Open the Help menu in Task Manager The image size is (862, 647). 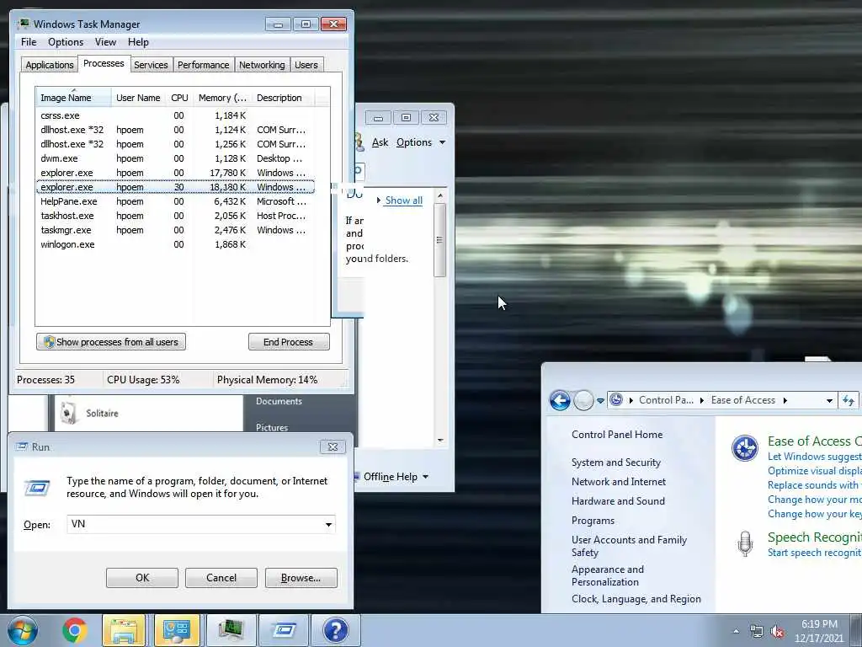pos(138,42)
